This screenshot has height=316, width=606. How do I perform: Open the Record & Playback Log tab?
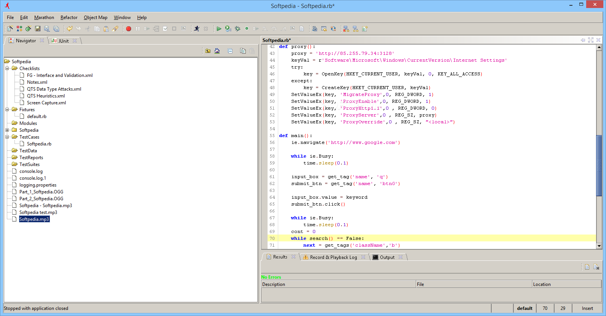point(333,257)
